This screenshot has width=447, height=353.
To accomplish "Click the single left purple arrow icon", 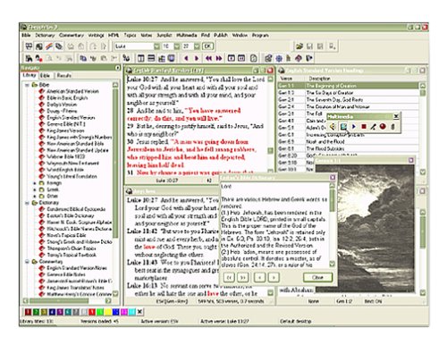I will pos(187,58).
